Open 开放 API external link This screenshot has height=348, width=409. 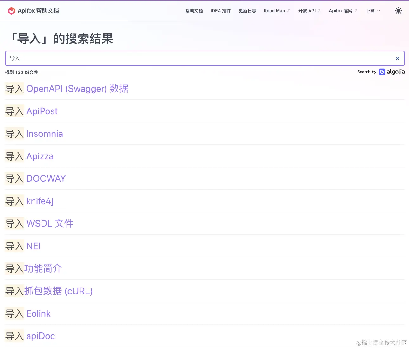[310, 11]
